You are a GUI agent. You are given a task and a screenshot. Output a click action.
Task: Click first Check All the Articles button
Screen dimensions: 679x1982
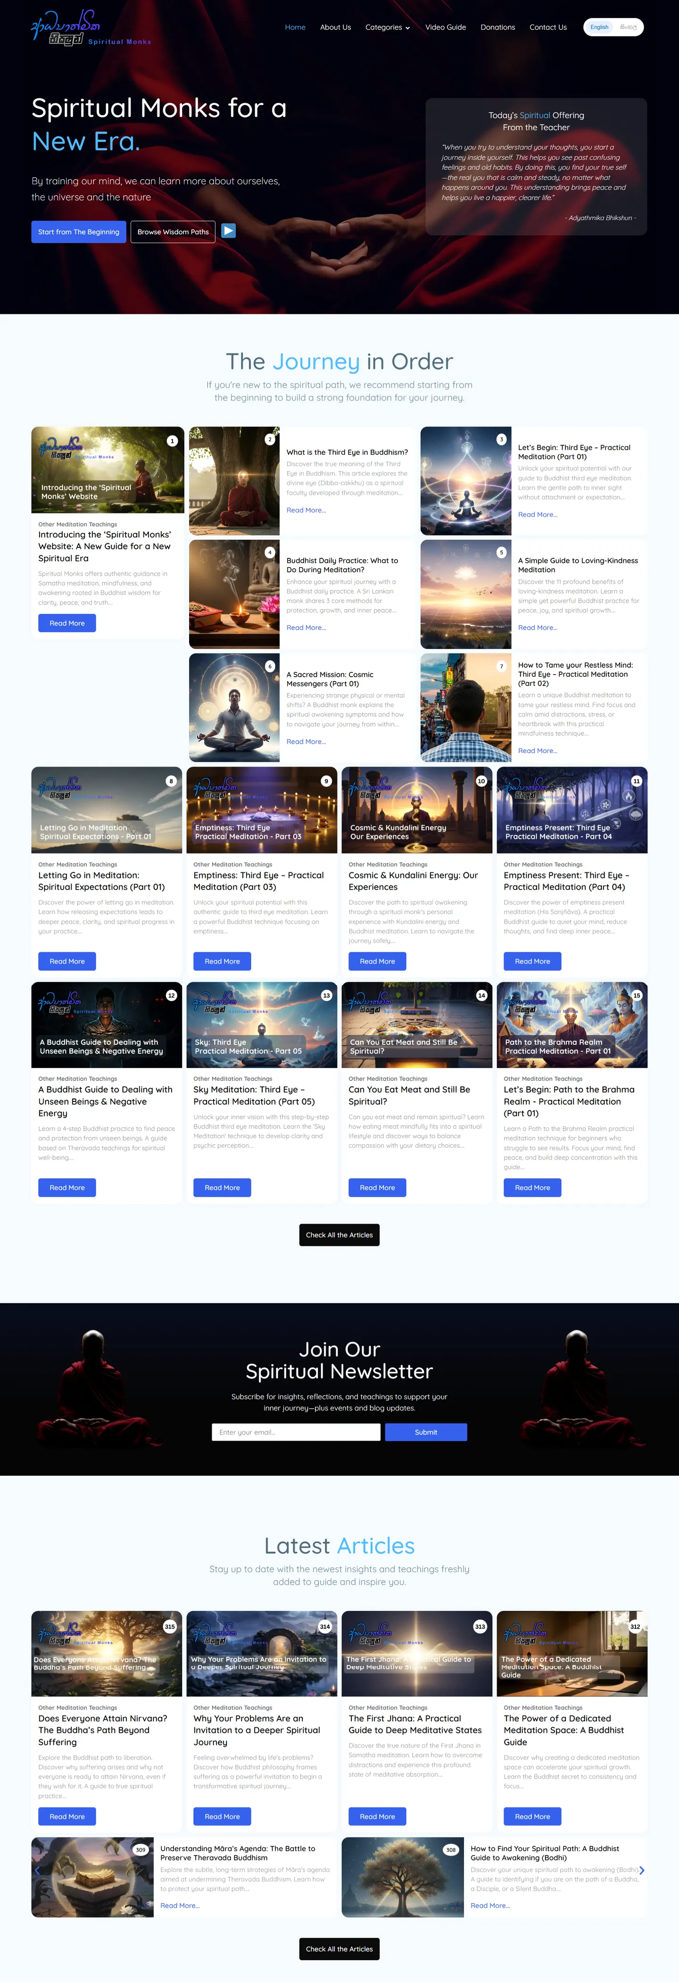(339, 1235)
